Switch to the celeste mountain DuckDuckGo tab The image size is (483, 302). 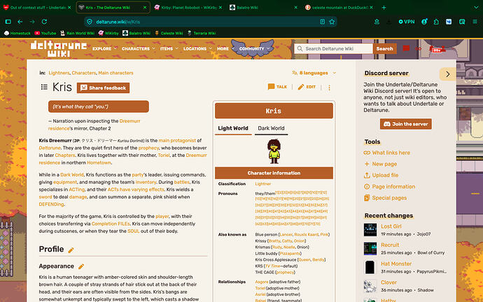[339, 8]
